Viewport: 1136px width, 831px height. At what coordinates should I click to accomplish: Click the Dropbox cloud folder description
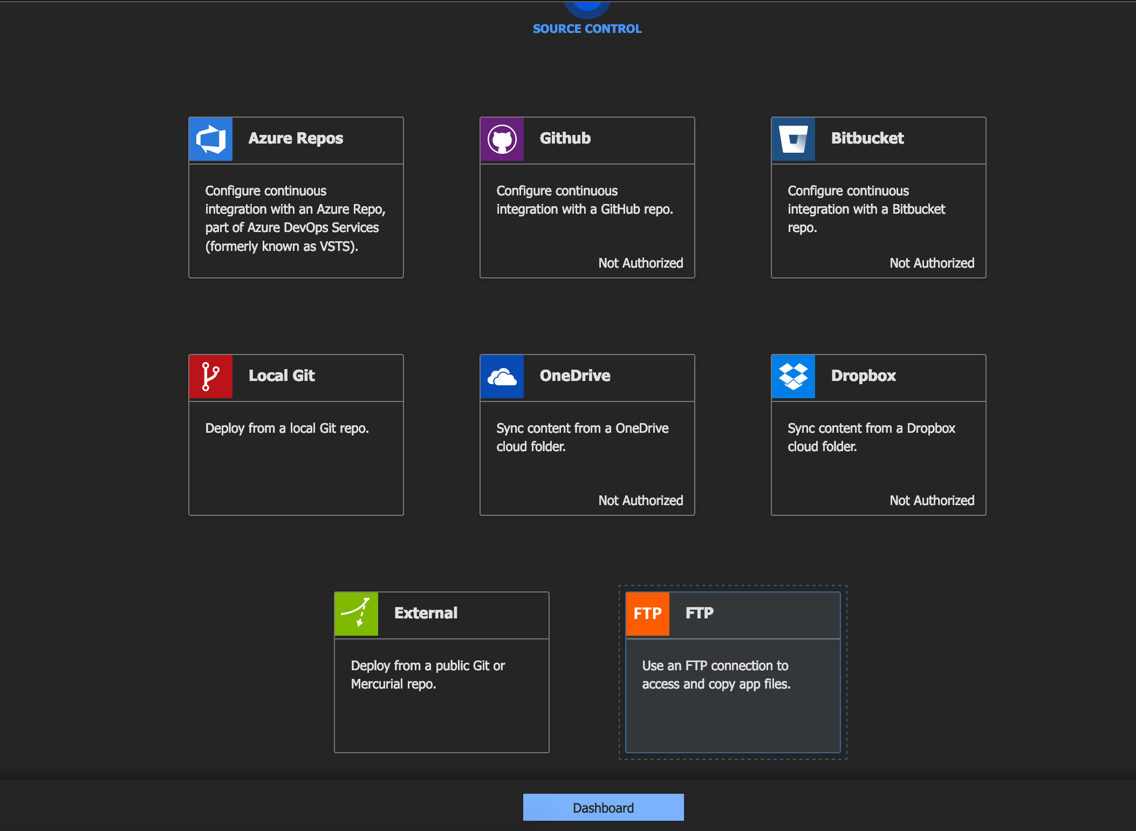pyautogui.click(x=872, y=438)
